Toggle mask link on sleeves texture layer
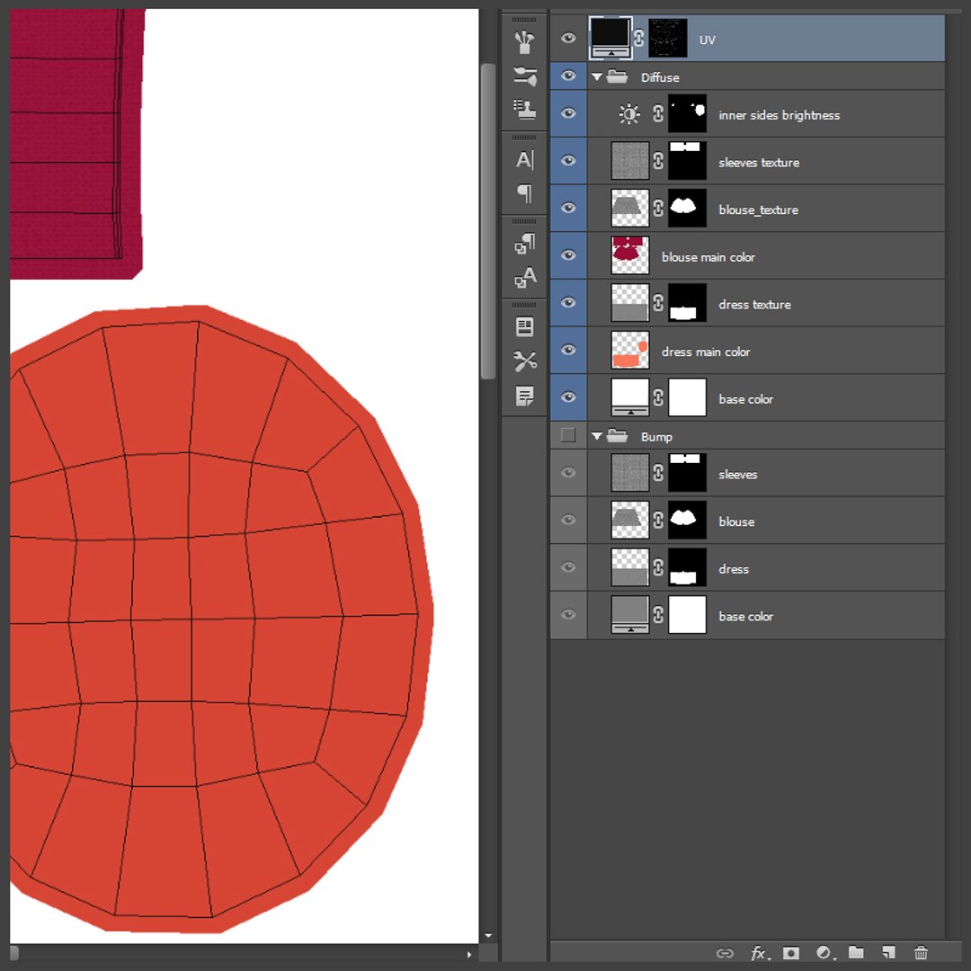Viewport: 971px width, 971px height. coord(658,161)
